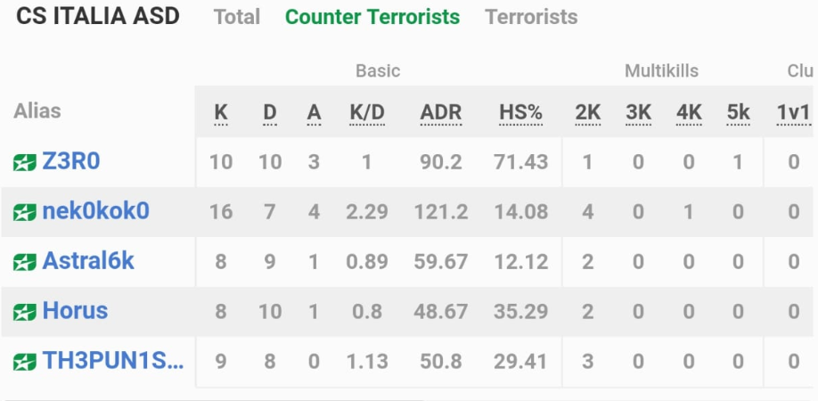Click the green star icon beside nek0kok0
Image resolution: width=818 pixels, height=401 pixels.
tap(25, 212)
